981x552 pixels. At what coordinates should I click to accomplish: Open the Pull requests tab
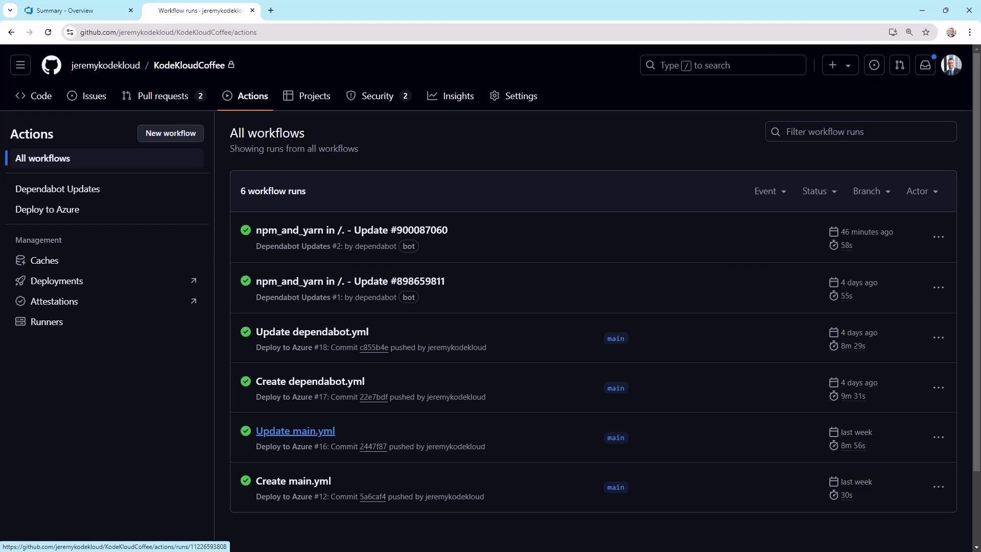163,96
